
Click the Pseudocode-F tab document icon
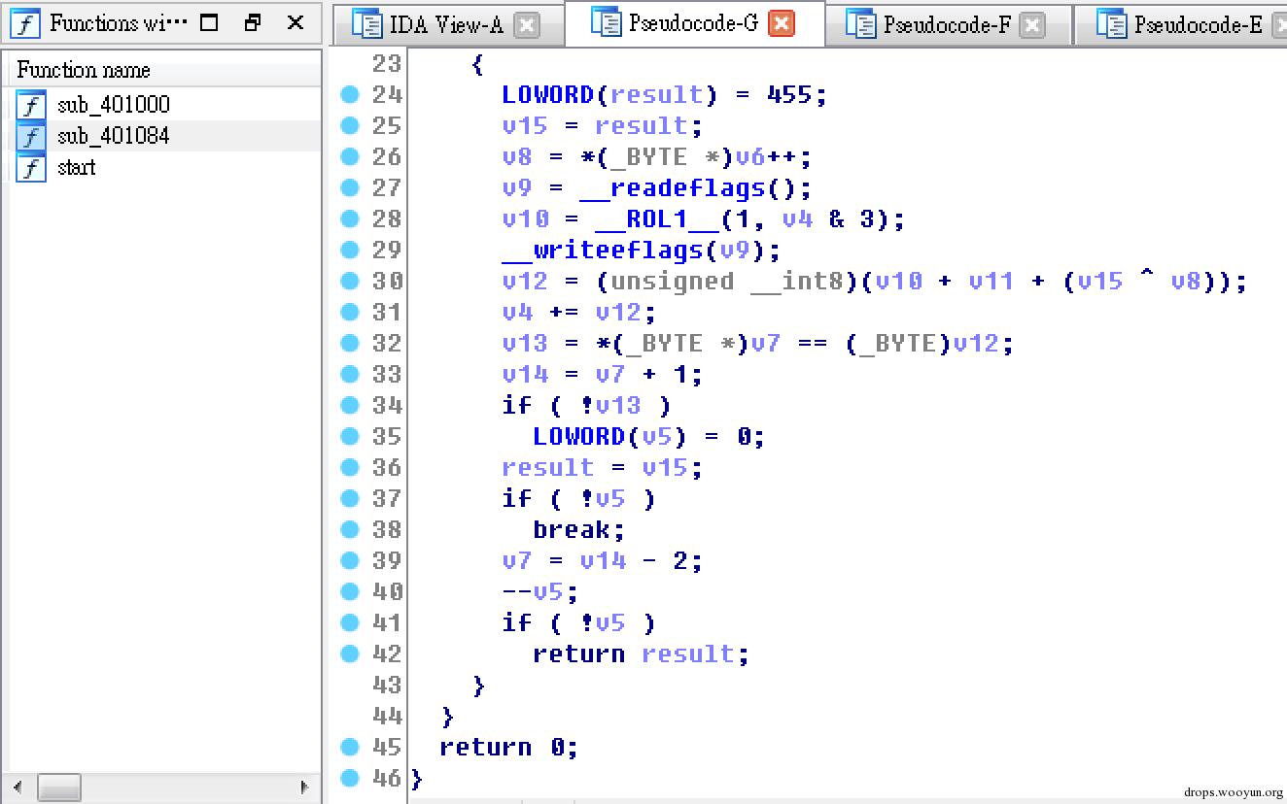(860, 24)
